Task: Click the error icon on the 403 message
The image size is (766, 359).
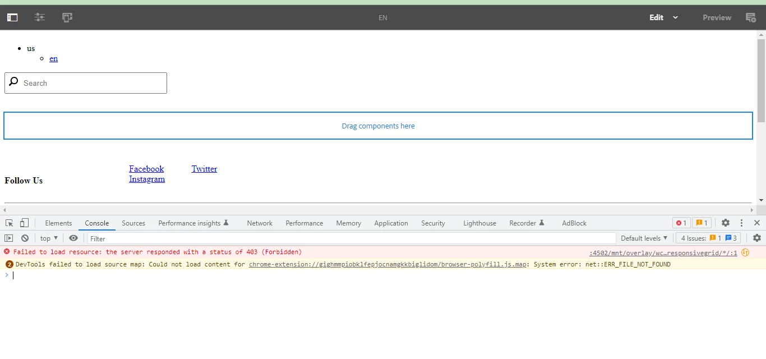Action: tap(7, 252)
